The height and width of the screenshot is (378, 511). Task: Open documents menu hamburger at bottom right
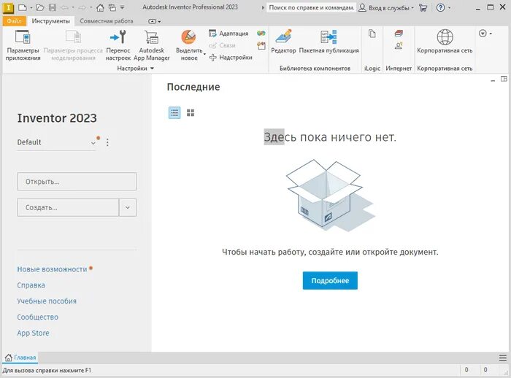click(503, 358)
